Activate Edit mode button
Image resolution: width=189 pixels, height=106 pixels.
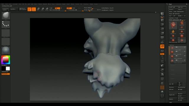coord(30,9)
